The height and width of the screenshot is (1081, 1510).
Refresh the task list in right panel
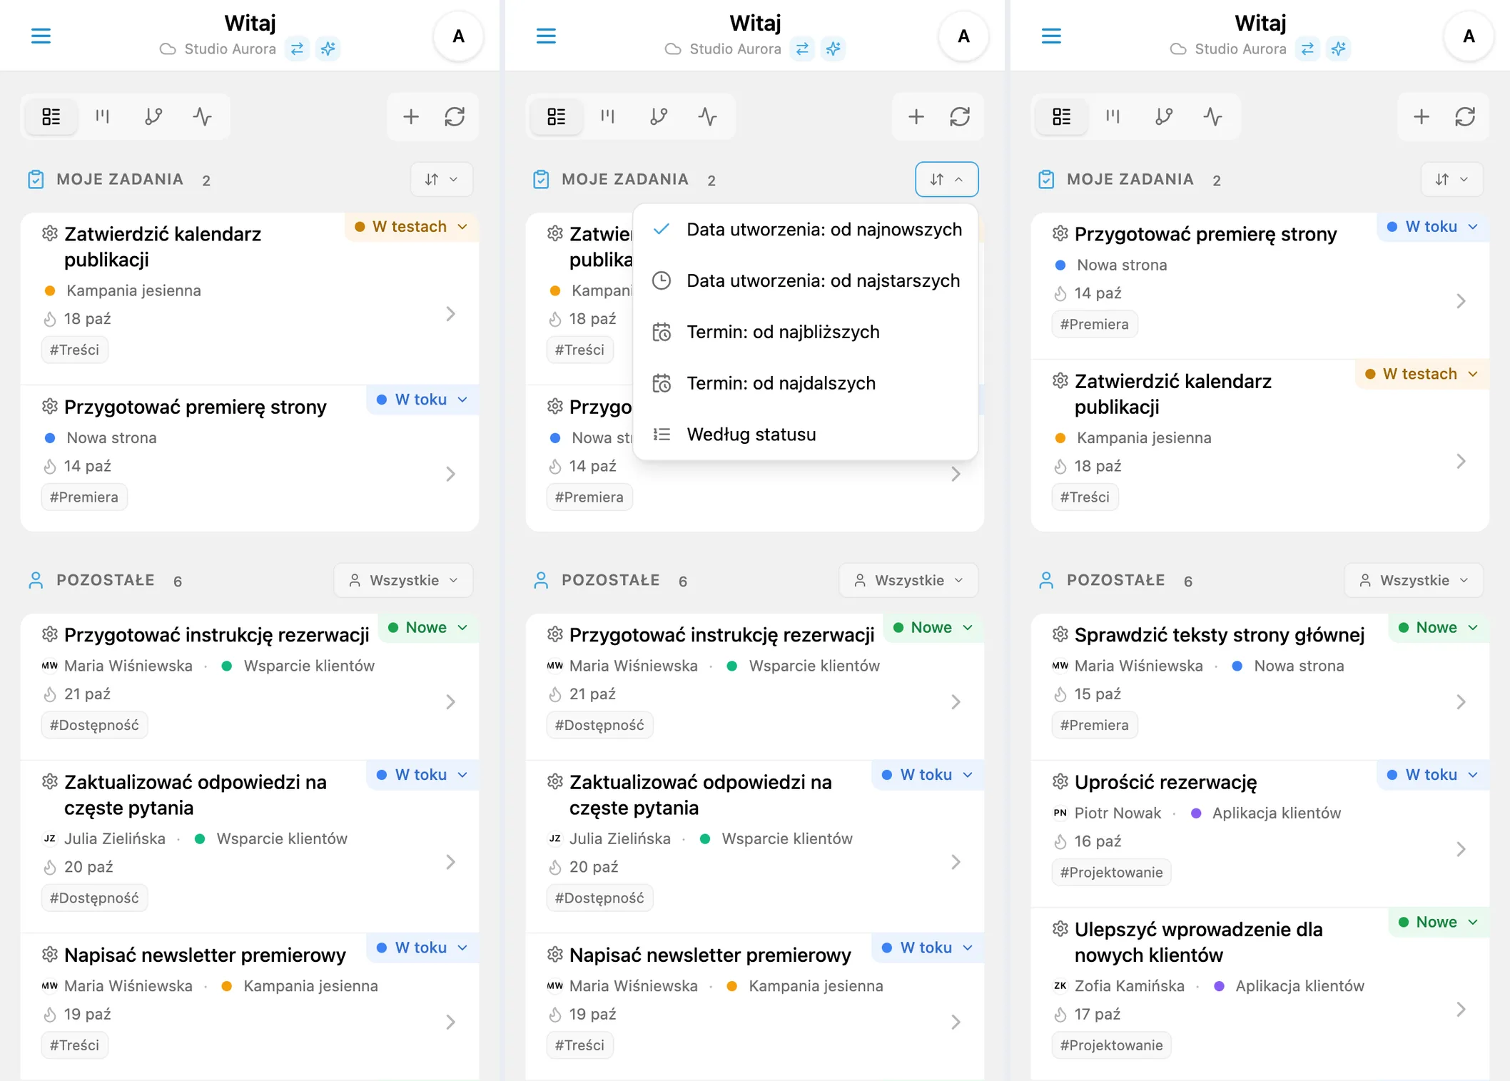click(x=1465, y=116)
